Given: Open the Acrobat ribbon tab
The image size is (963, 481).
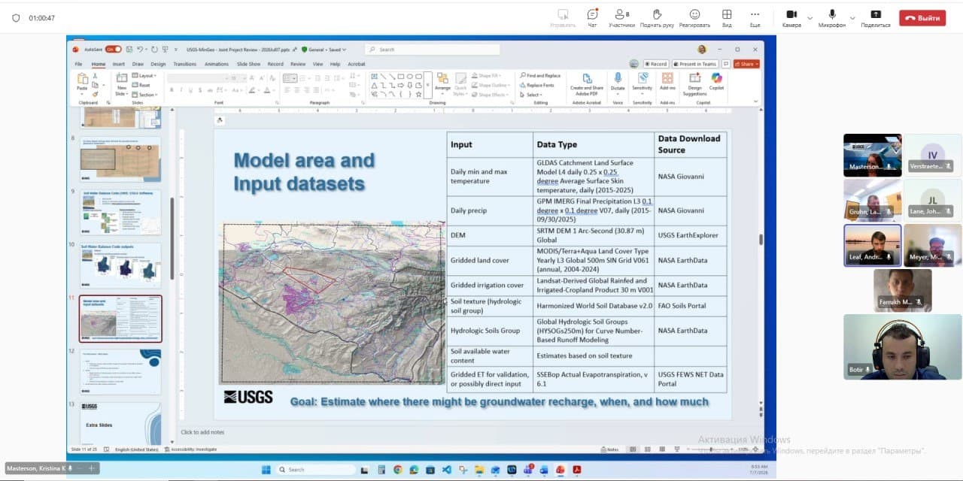Looking at the screenshot, I should coord(357,64).
